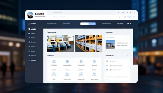The height and width of the screenshot is (93, 163).
Task: Click the icon of the third sidebar item
Action: click(29, 38)
